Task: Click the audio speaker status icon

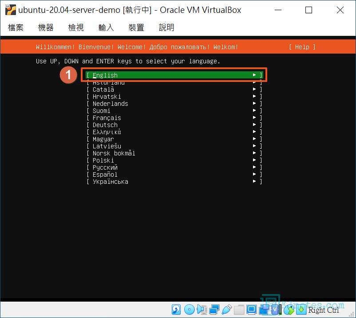Action: (x=202, y=310)
